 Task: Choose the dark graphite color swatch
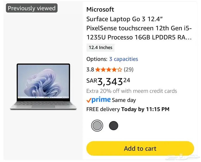click(x=114, y=125)
